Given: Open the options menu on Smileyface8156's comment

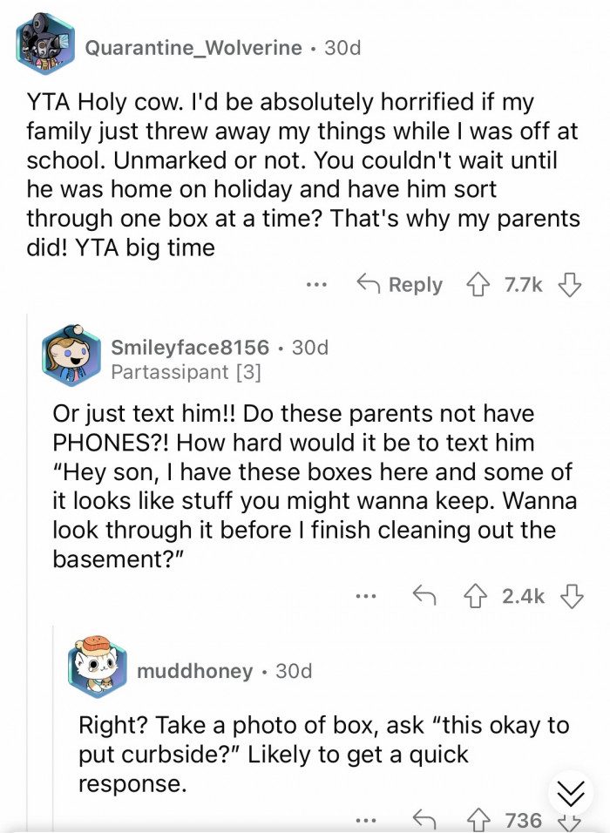Looking at the screenshot, I should coord(366,596).
